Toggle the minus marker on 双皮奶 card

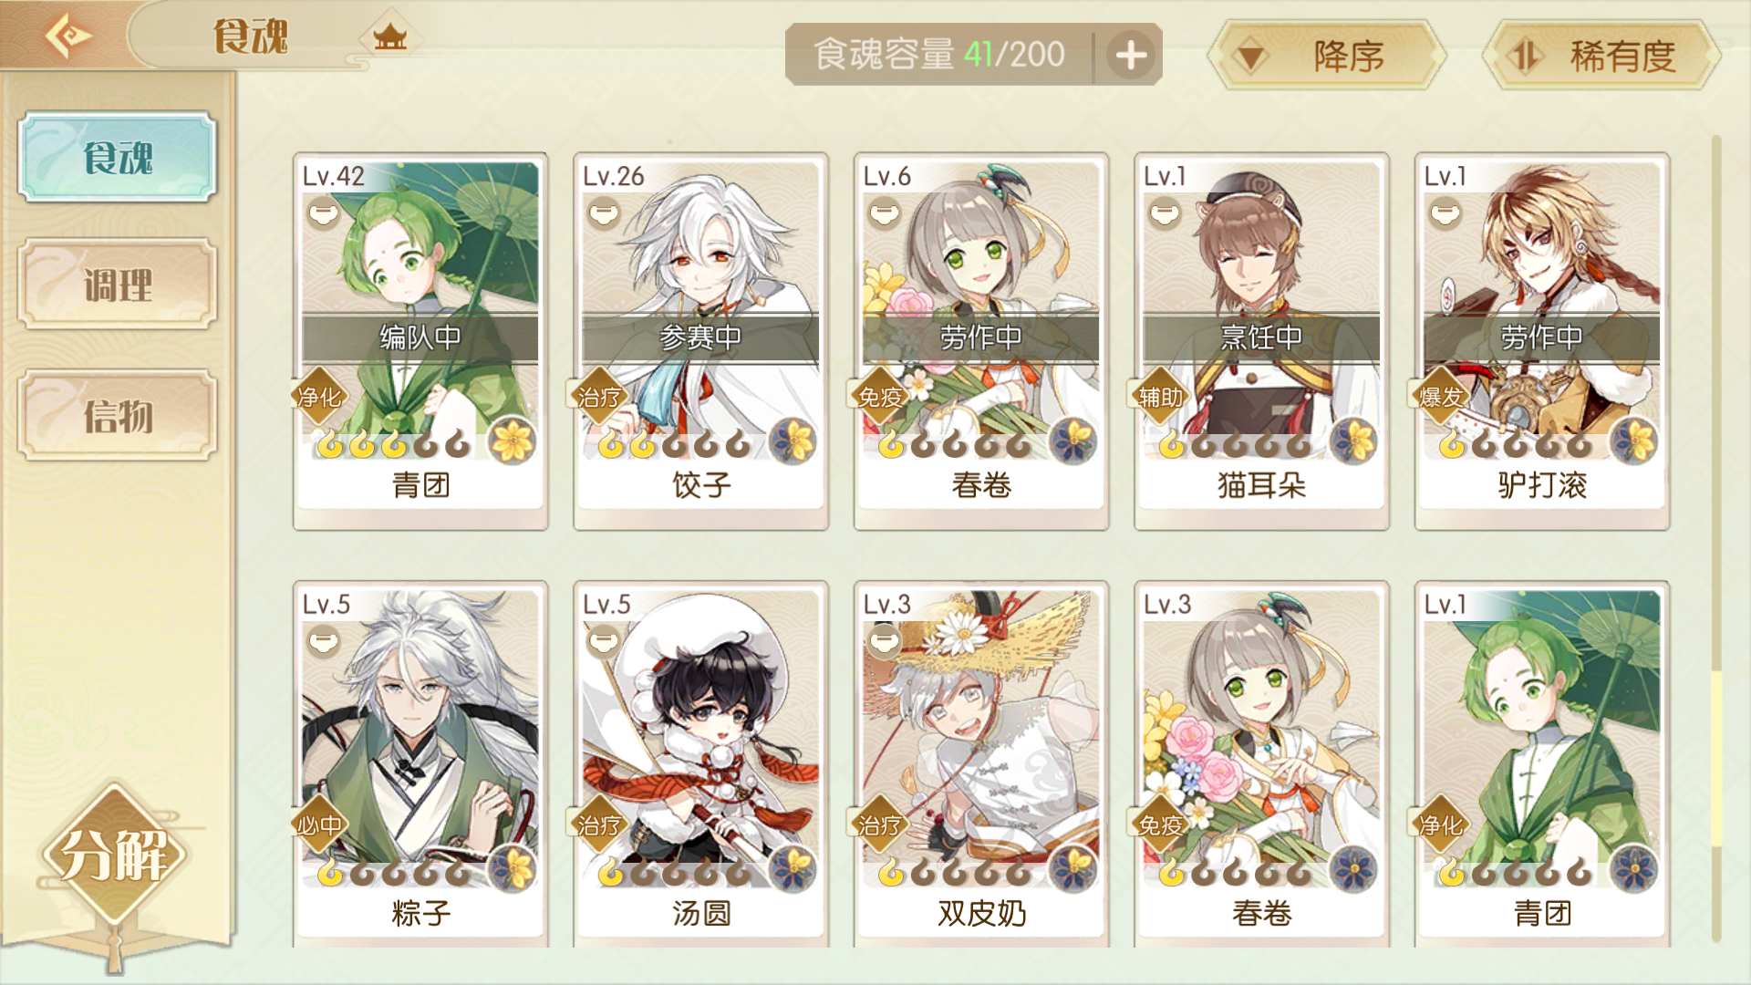[x=884, y=642]
